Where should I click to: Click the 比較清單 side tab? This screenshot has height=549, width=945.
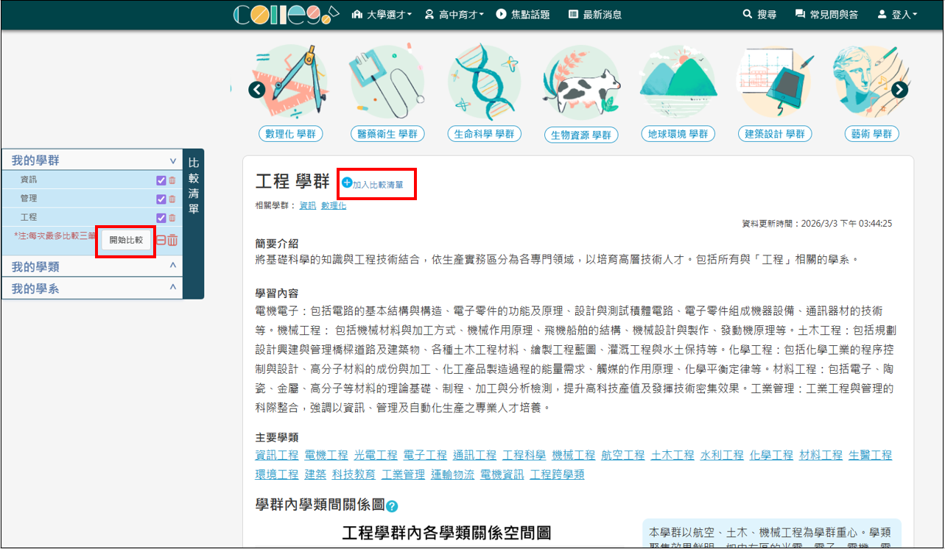[x=194, y=186]
